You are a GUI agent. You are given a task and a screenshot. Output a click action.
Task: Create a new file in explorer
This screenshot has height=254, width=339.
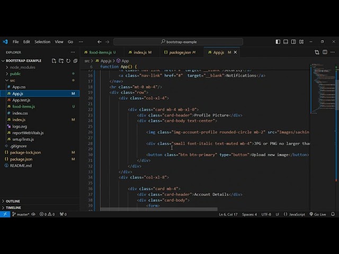click(x=54, y=61)
